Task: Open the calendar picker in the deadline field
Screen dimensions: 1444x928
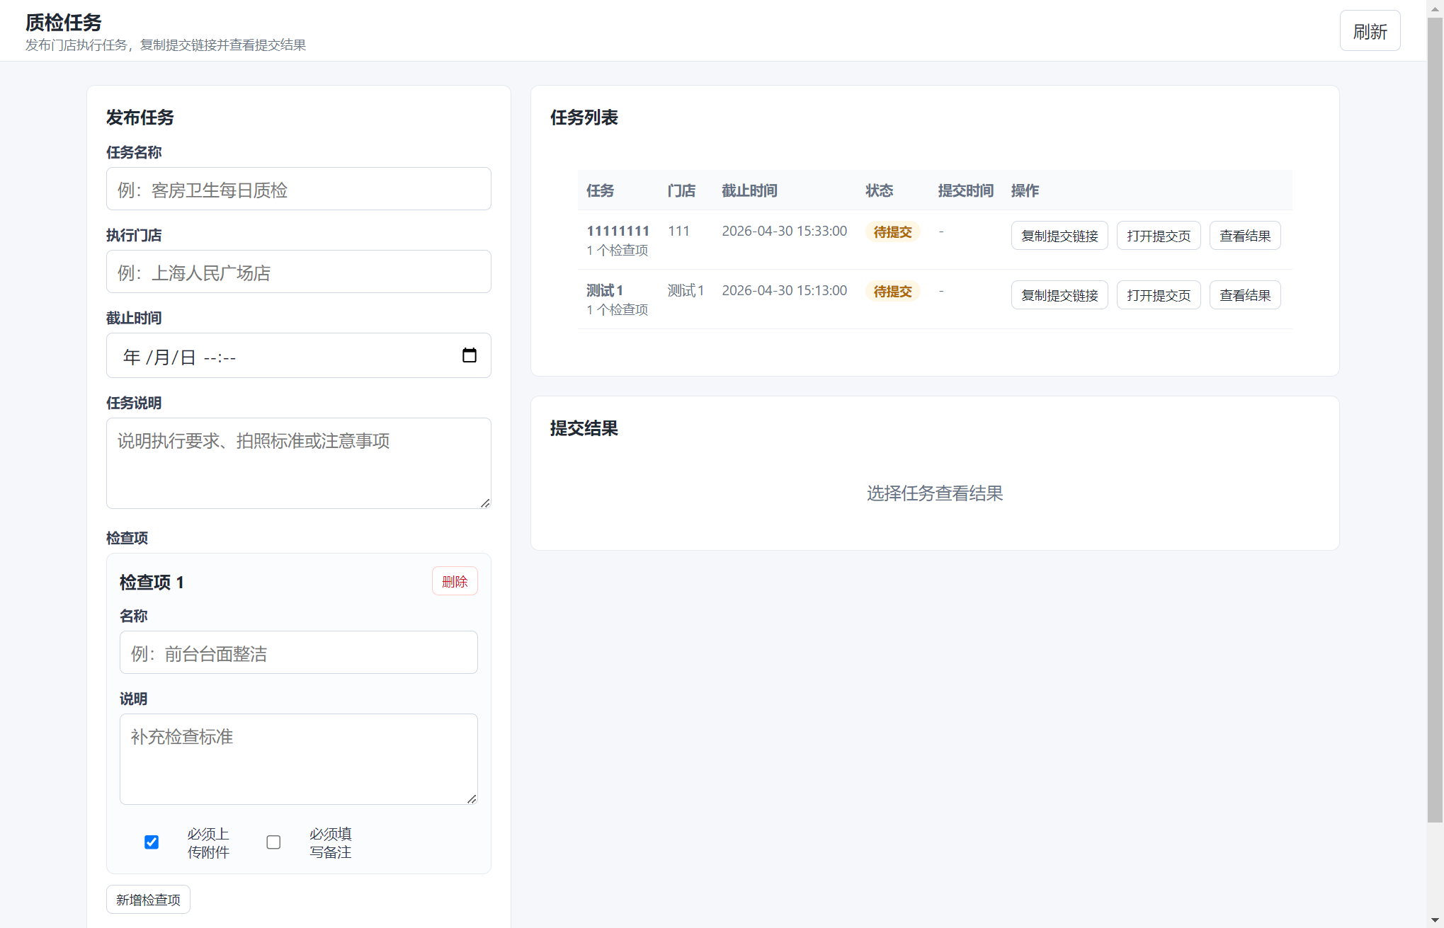Action: point(469,355)
